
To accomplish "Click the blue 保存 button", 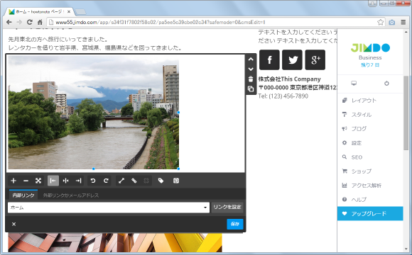I will pyautogui.click(x=235, y=224).
